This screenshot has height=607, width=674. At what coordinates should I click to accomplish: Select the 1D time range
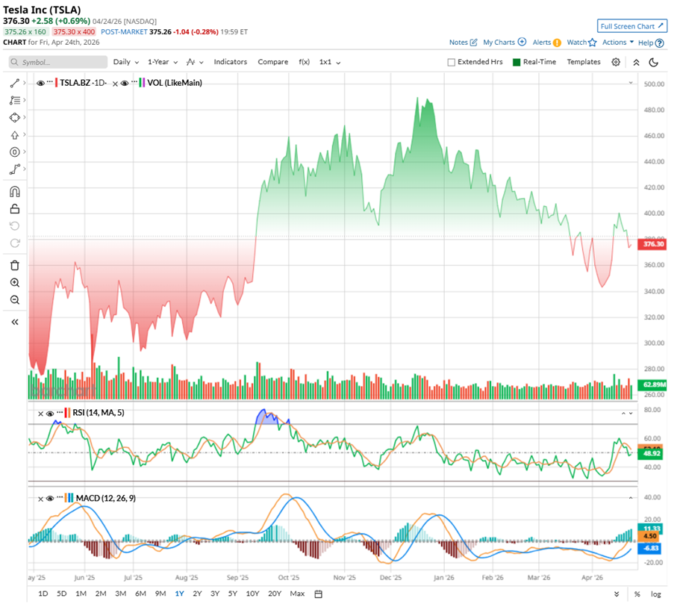43,594
